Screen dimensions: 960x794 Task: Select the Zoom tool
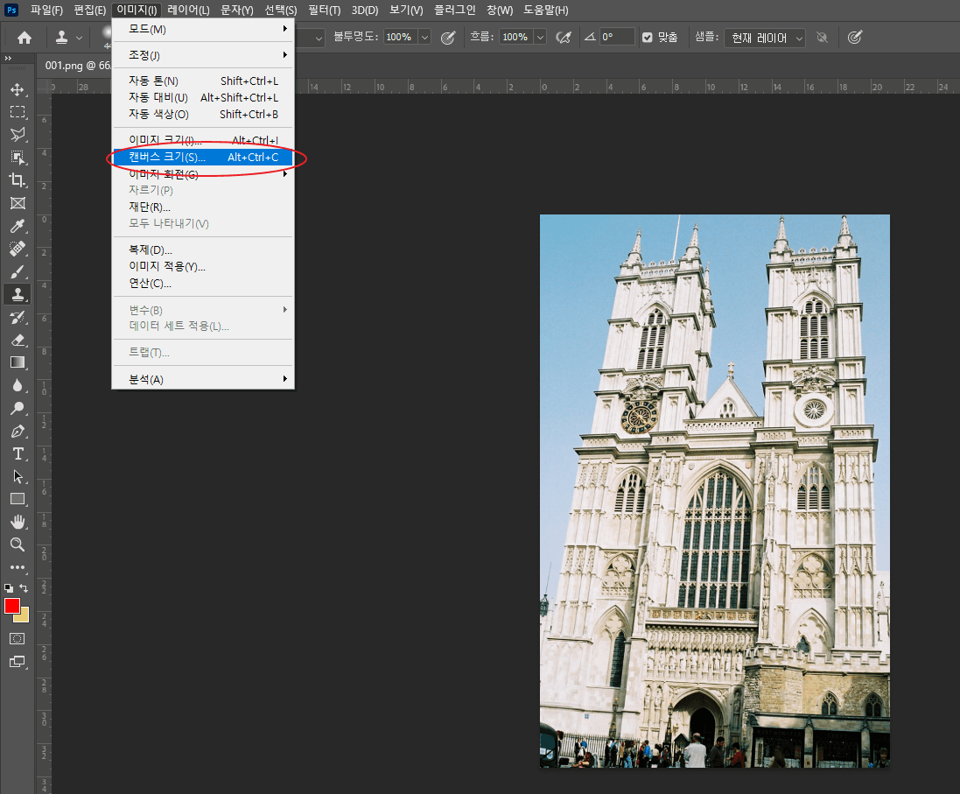coord(18,545)
